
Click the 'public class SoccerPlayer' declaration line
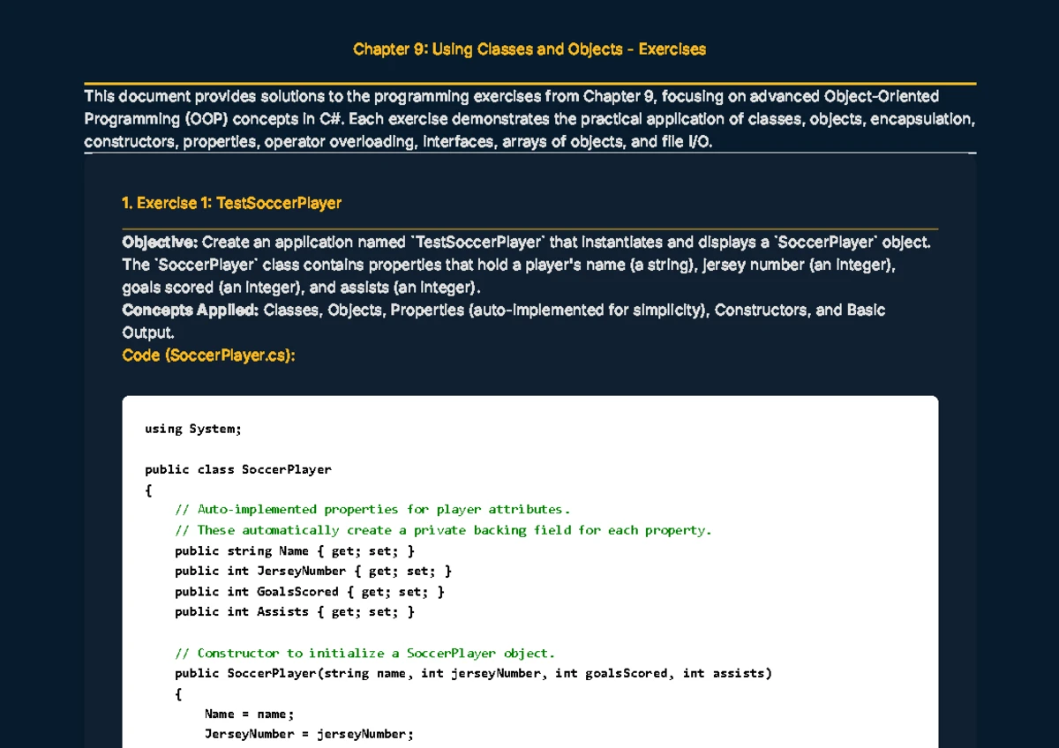point(238,469)
